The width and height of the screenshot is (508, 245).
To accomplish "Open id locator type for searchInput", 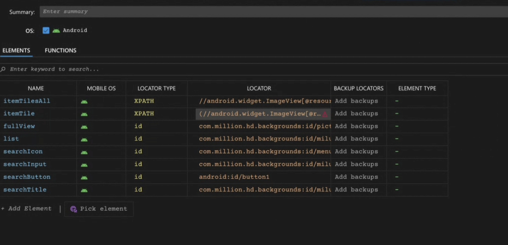I will pos(138,164).
